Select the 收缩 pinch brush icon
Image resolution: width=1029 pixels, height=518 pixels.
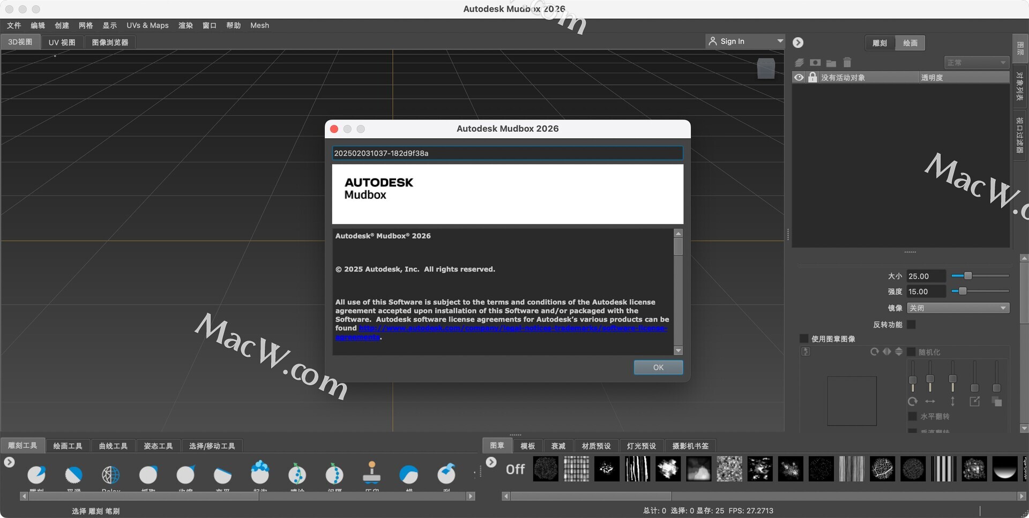point(185,474)
